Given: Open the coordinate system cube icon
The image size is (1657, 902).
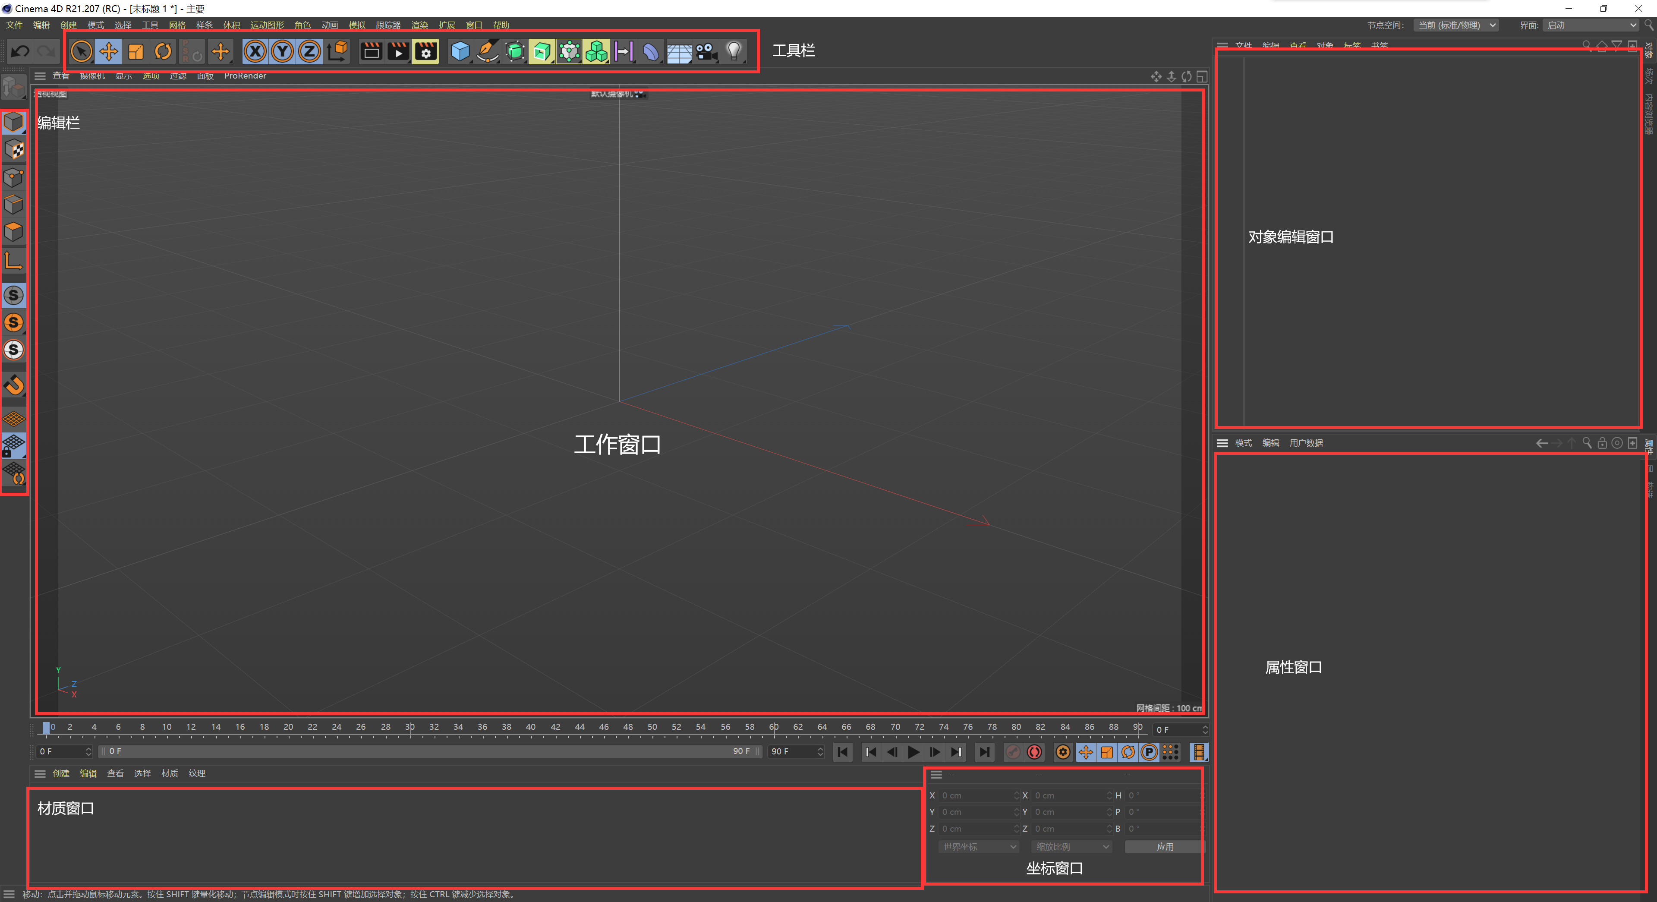Looking at the screenshot, I should [x=337, y=51].
